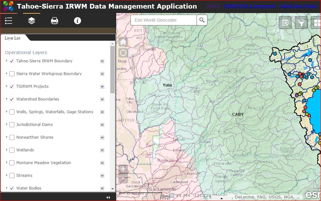The image size is (321, 201).
Task: Expand the Water Bodies layer triangle
Action: 7,188
